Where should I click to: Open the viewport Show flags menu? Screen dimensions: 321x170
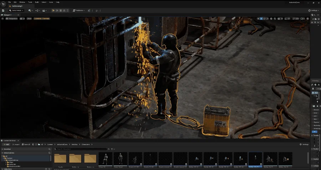(29, 18)
